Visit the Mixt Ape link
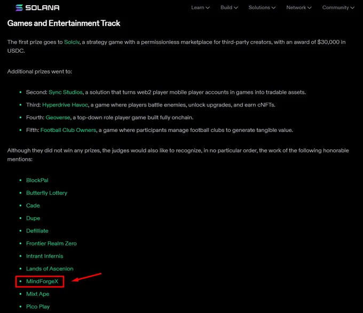 [38, 294]
